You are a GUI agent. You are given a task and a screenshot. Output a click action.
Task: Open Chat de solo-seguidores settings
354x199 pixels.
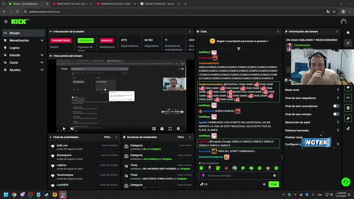click(x=312, y=98)
